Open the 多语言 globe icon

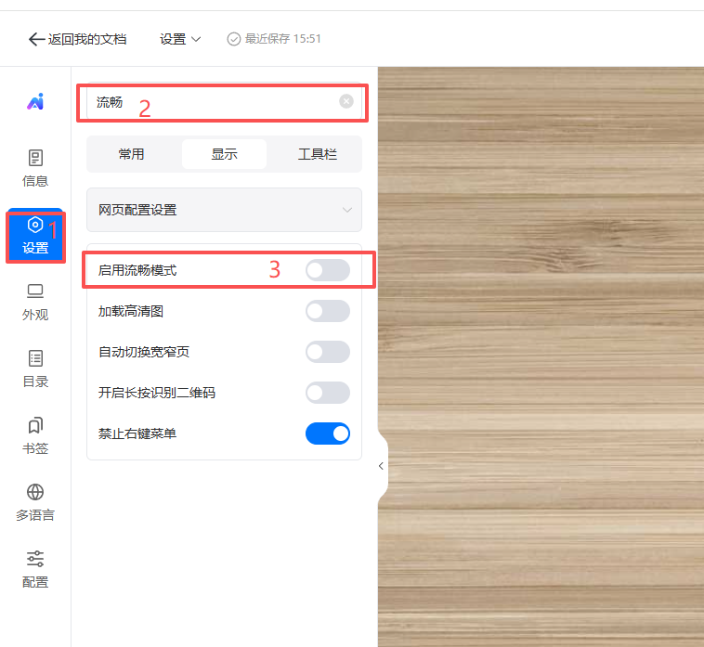(x=35, y=502)
